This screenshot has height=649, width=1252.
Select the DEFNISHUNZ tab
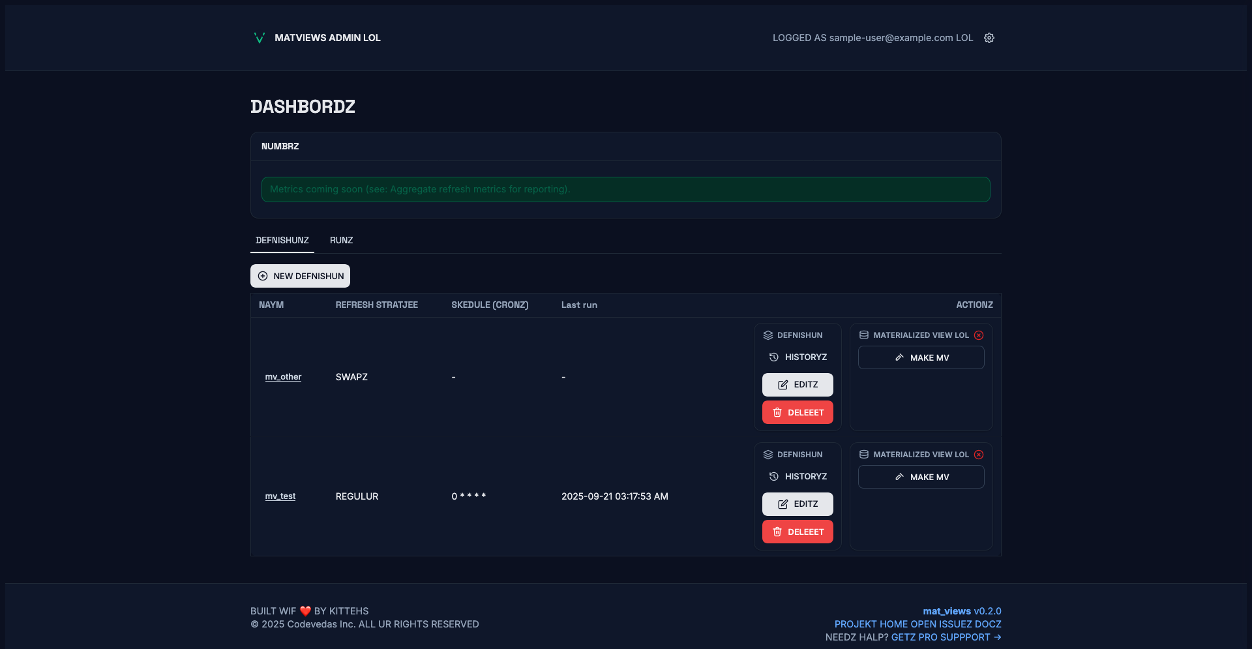(282, 241)
